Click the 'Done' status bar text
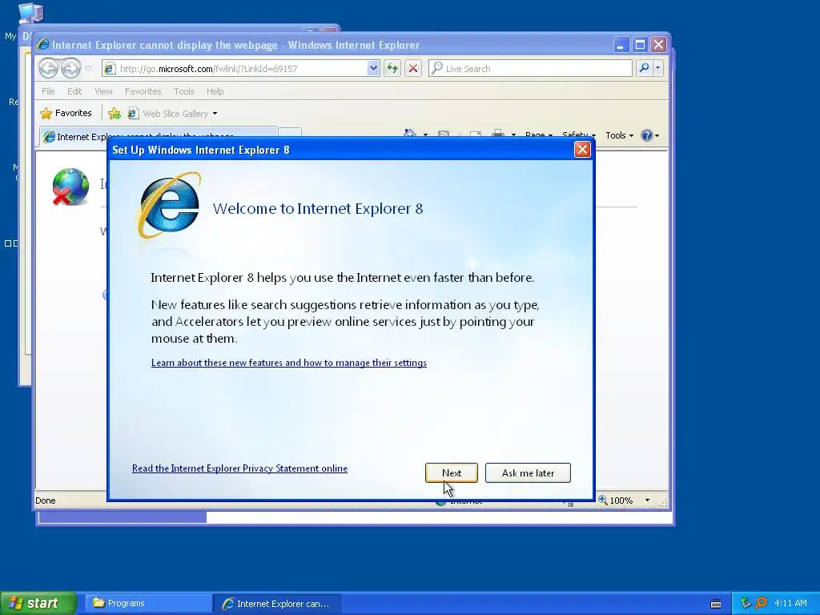Screen dimensions: 820x615 point(46,500)
